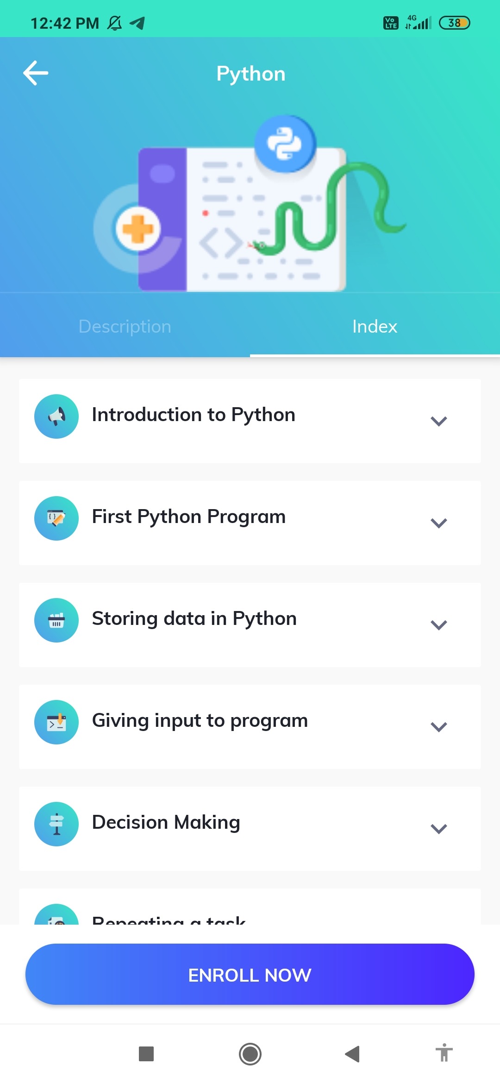Image resolution: width=500 pixels, height=1084 pixels.
Task: Tap the Python logo badge in banner
Action: tap(285, 144)
